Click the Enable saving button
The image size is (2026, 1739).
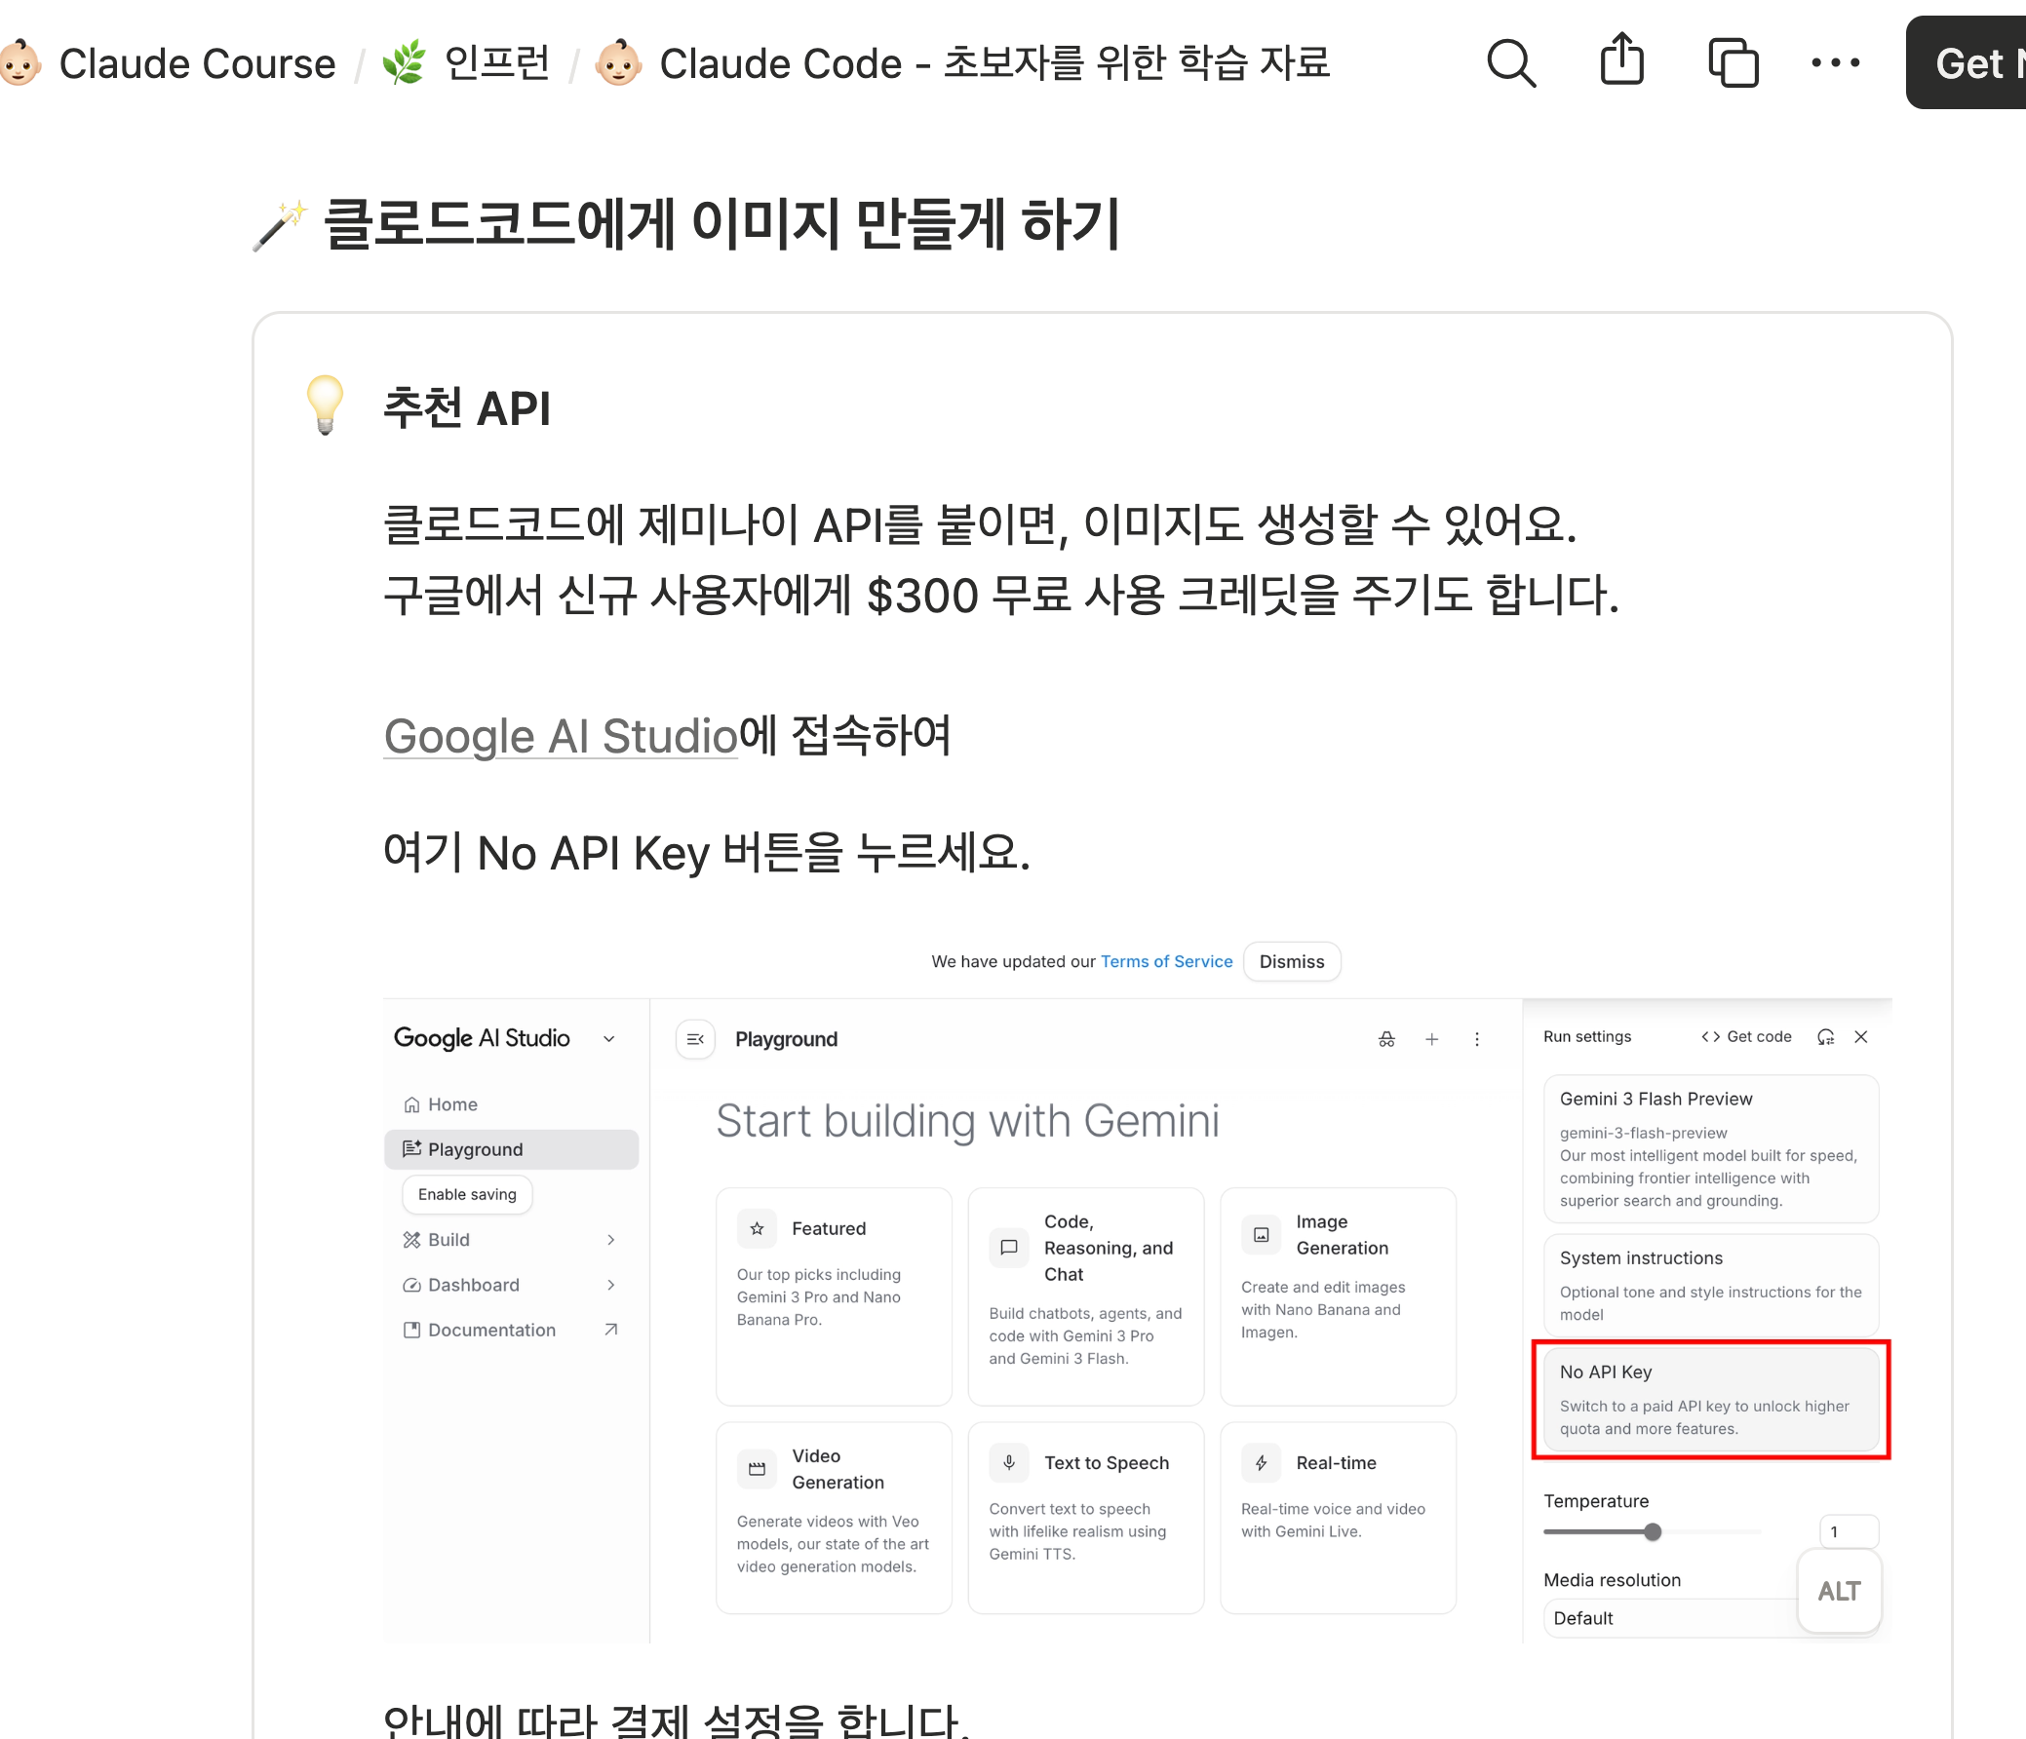pos(466,1194)
